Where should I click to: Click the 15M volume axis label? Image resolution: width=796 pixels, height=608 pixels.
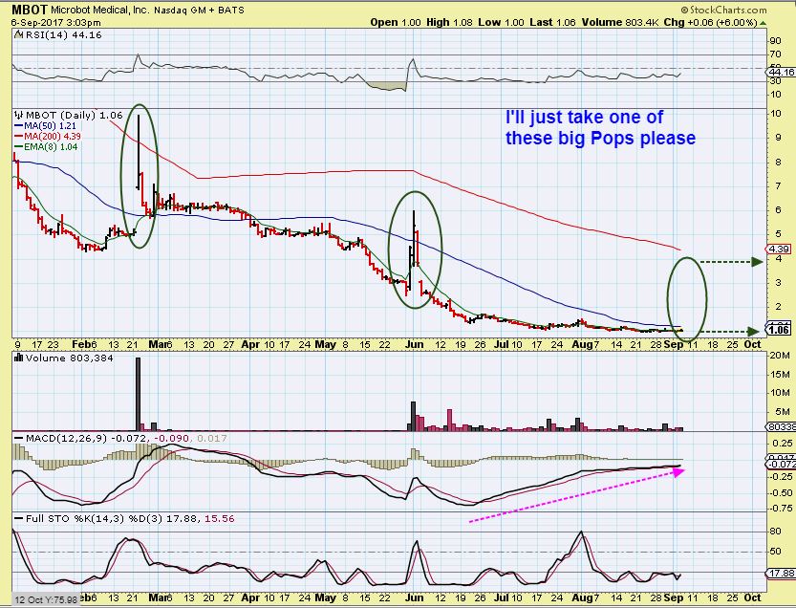coord(780,375)
